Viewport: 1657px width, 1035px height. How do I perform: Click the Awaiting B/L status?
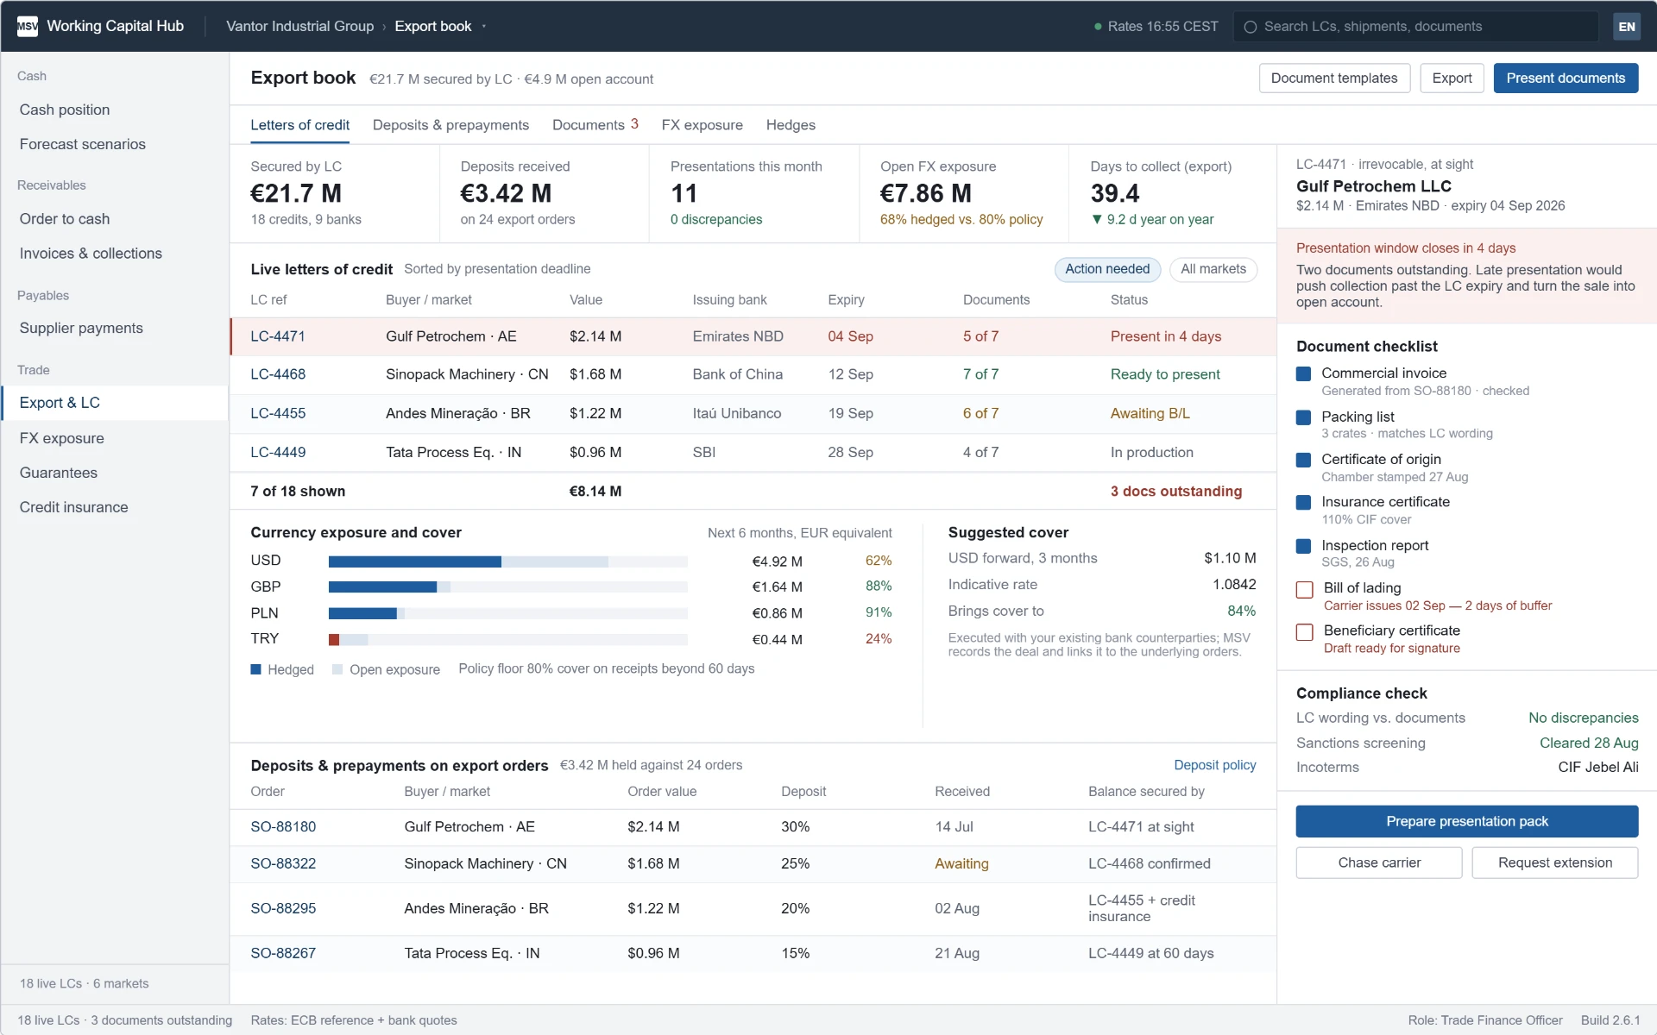tap(1150, 413)
